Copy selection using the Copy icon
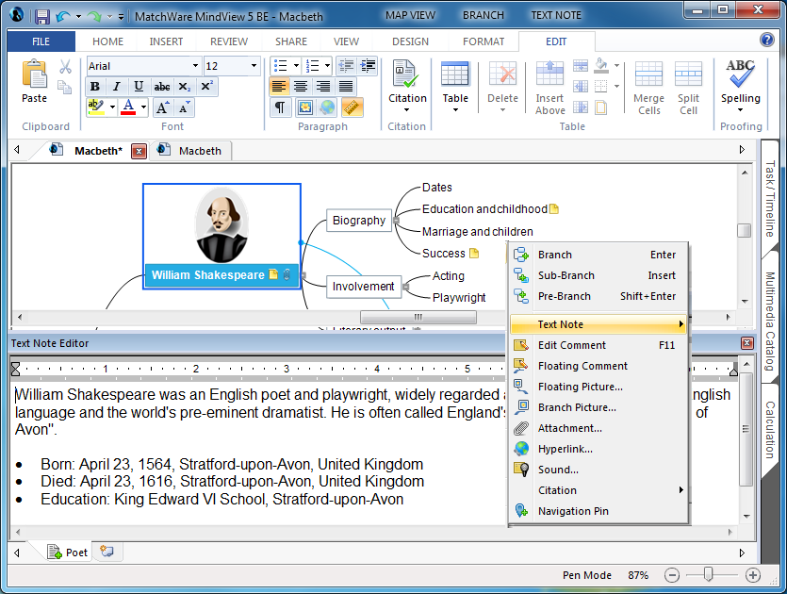 [65, 87]
